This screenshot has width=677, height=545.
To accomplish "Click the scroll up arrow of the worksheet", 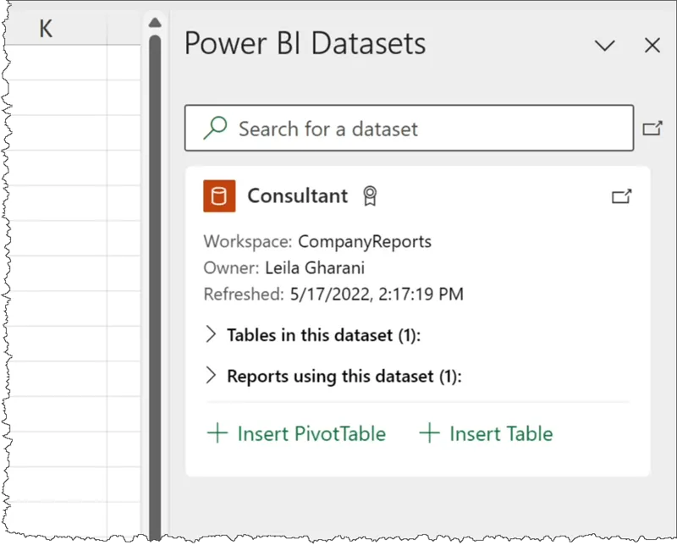I will pos(154,22).
